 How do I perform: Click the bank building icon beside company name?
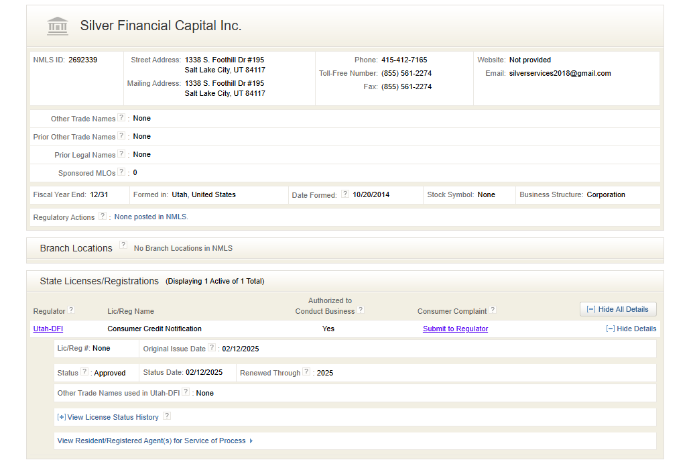[58, 26]
